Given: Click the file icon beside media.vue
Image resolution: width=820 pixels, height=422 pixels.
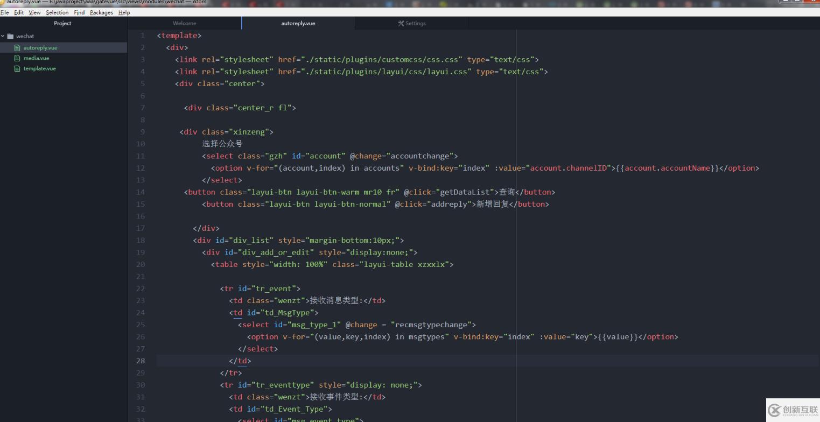Looking at the screenshot, I should coord(17,58).
